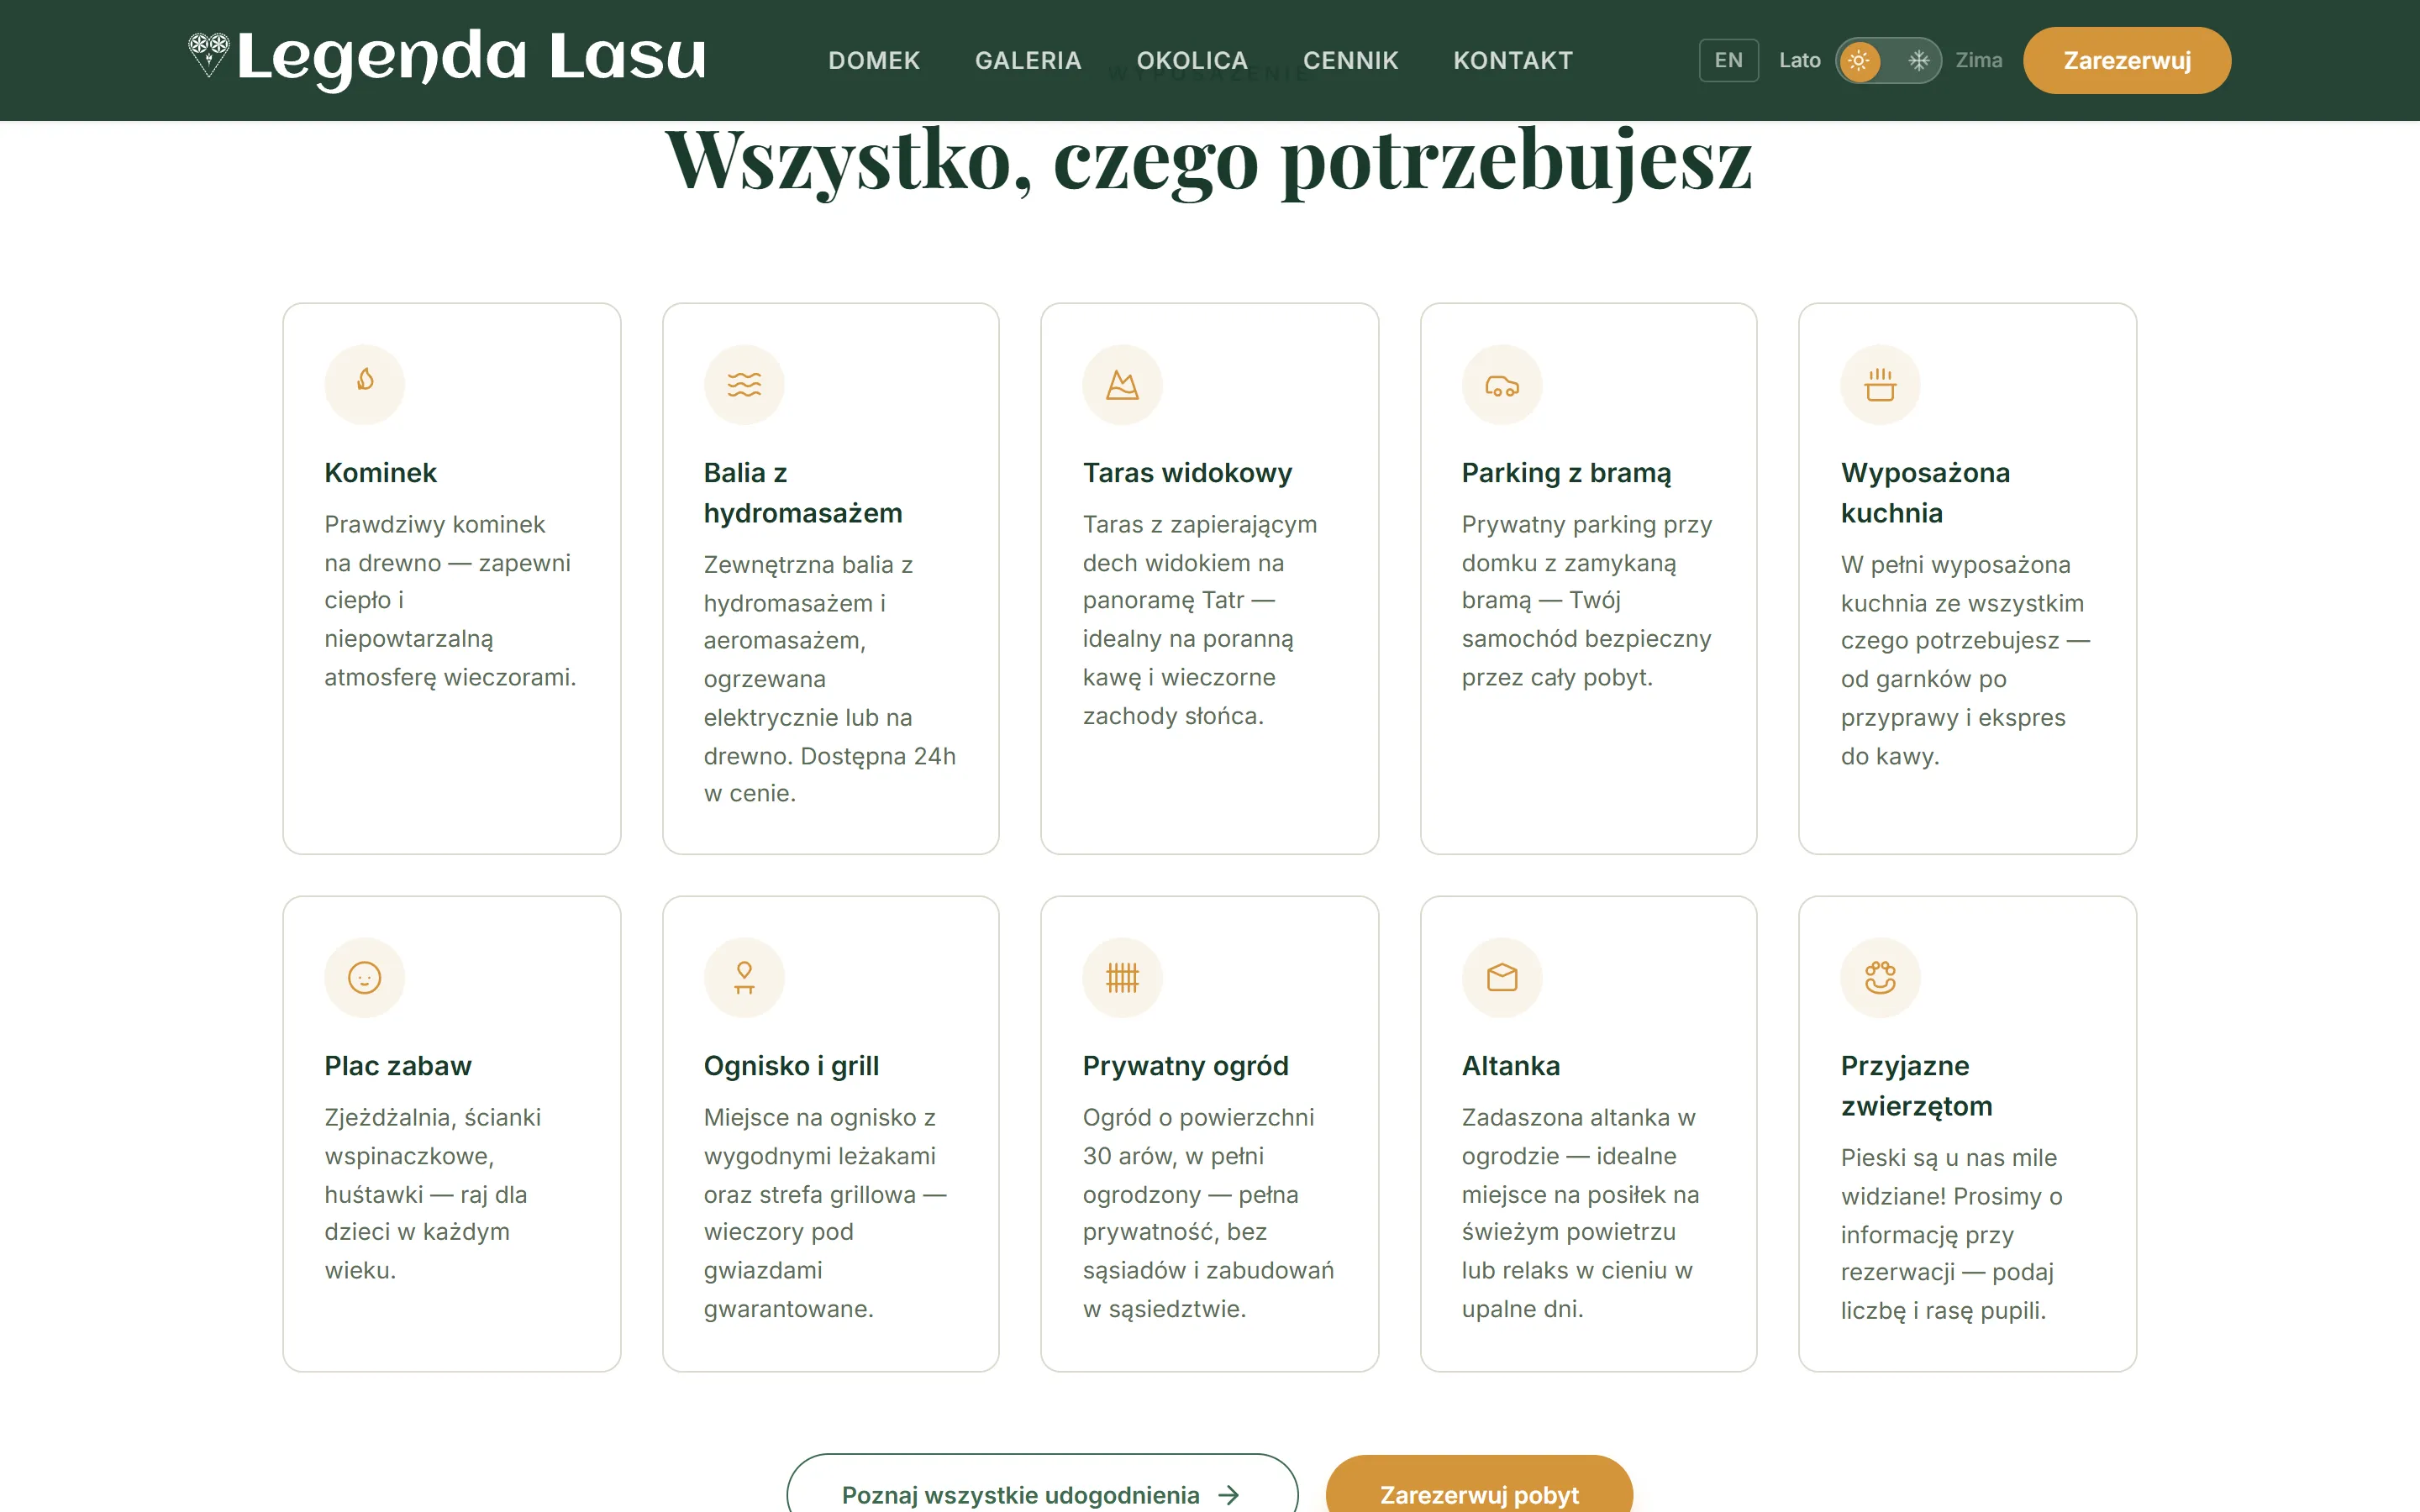Click the cooking pot icon for Wyposażona kuchnia
The width and height of the screenshot is (2420, 1512).
1880,384
